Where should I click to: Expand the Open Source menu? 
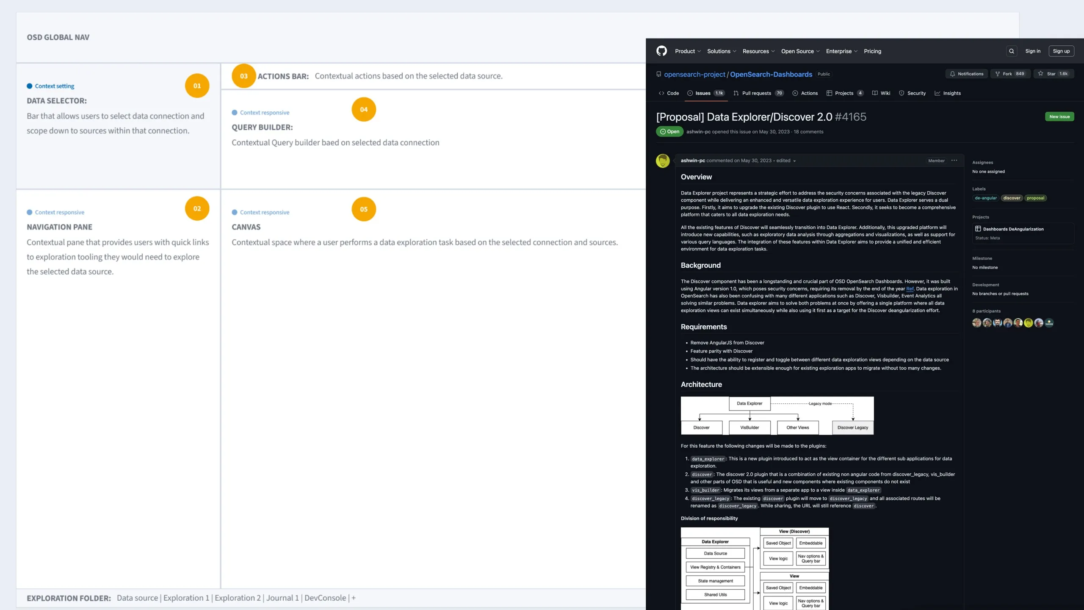[x=800, y=51]
